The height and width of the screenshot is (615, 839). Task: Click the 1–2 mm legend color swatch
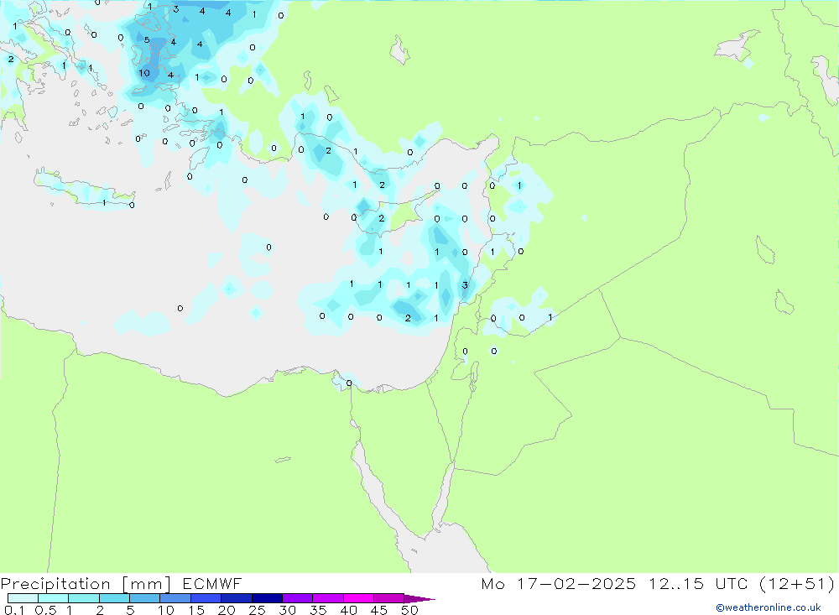tap(84, 598)
